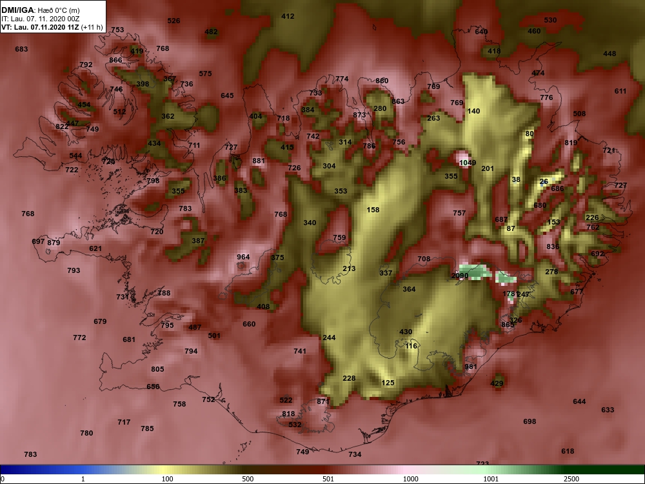645x484 pixels.
Task: Click the 2090 value near the glacier
Action: (x=460, y=276)
